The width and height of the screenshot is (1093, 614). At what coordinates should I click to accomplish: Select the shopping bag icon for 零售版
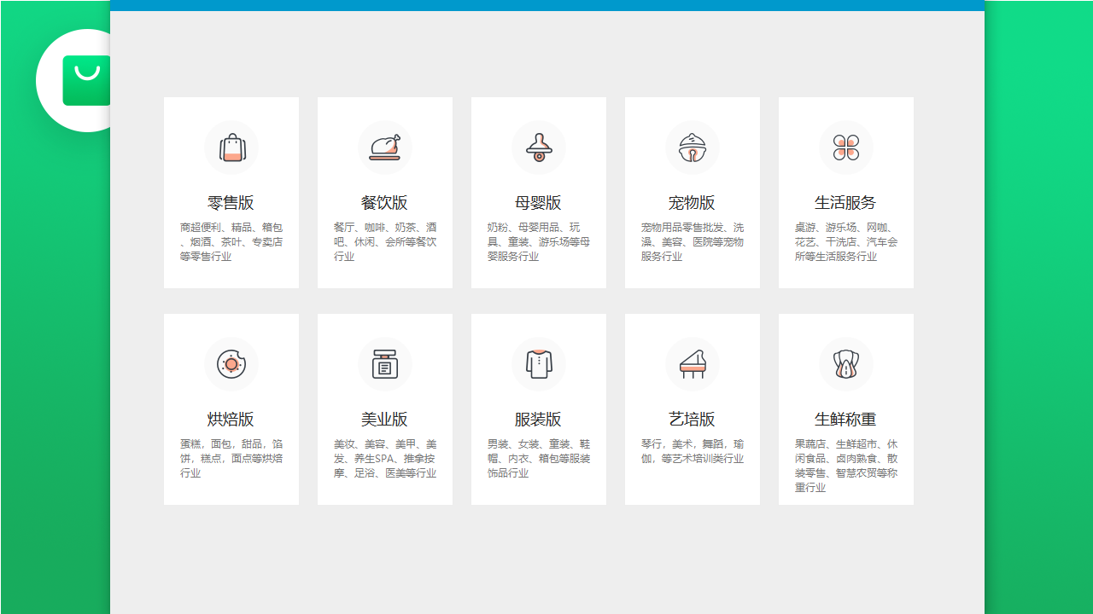click(231, 147)
